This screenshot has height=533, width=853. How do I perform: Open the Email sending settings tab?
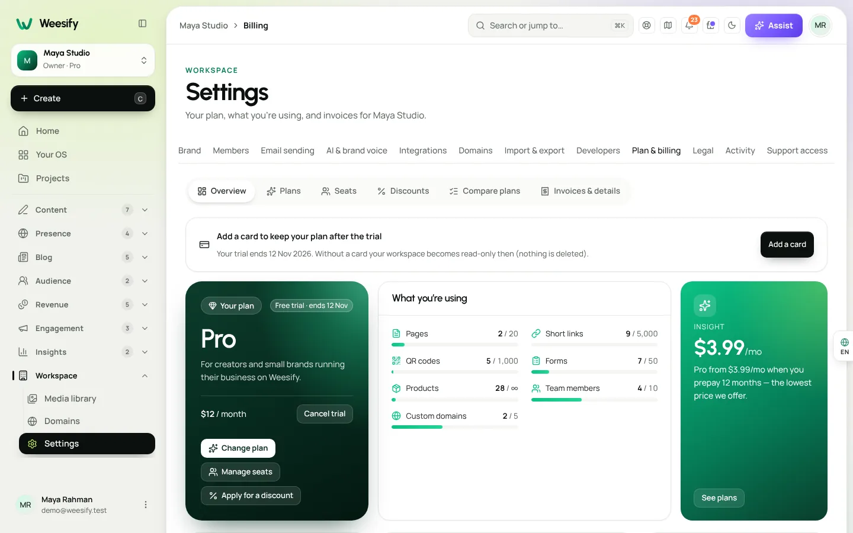(x=287, y=150)
